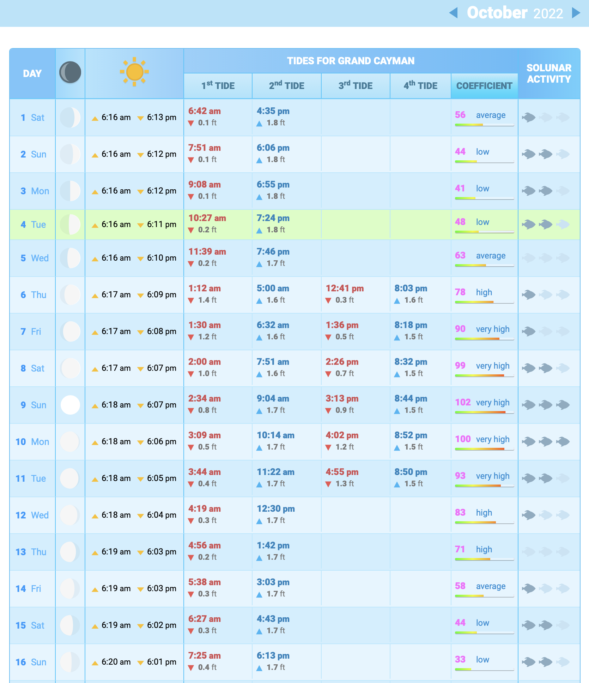Go to next month using right arrow
This screenshot has height=683, width=589.
[576, 13]
